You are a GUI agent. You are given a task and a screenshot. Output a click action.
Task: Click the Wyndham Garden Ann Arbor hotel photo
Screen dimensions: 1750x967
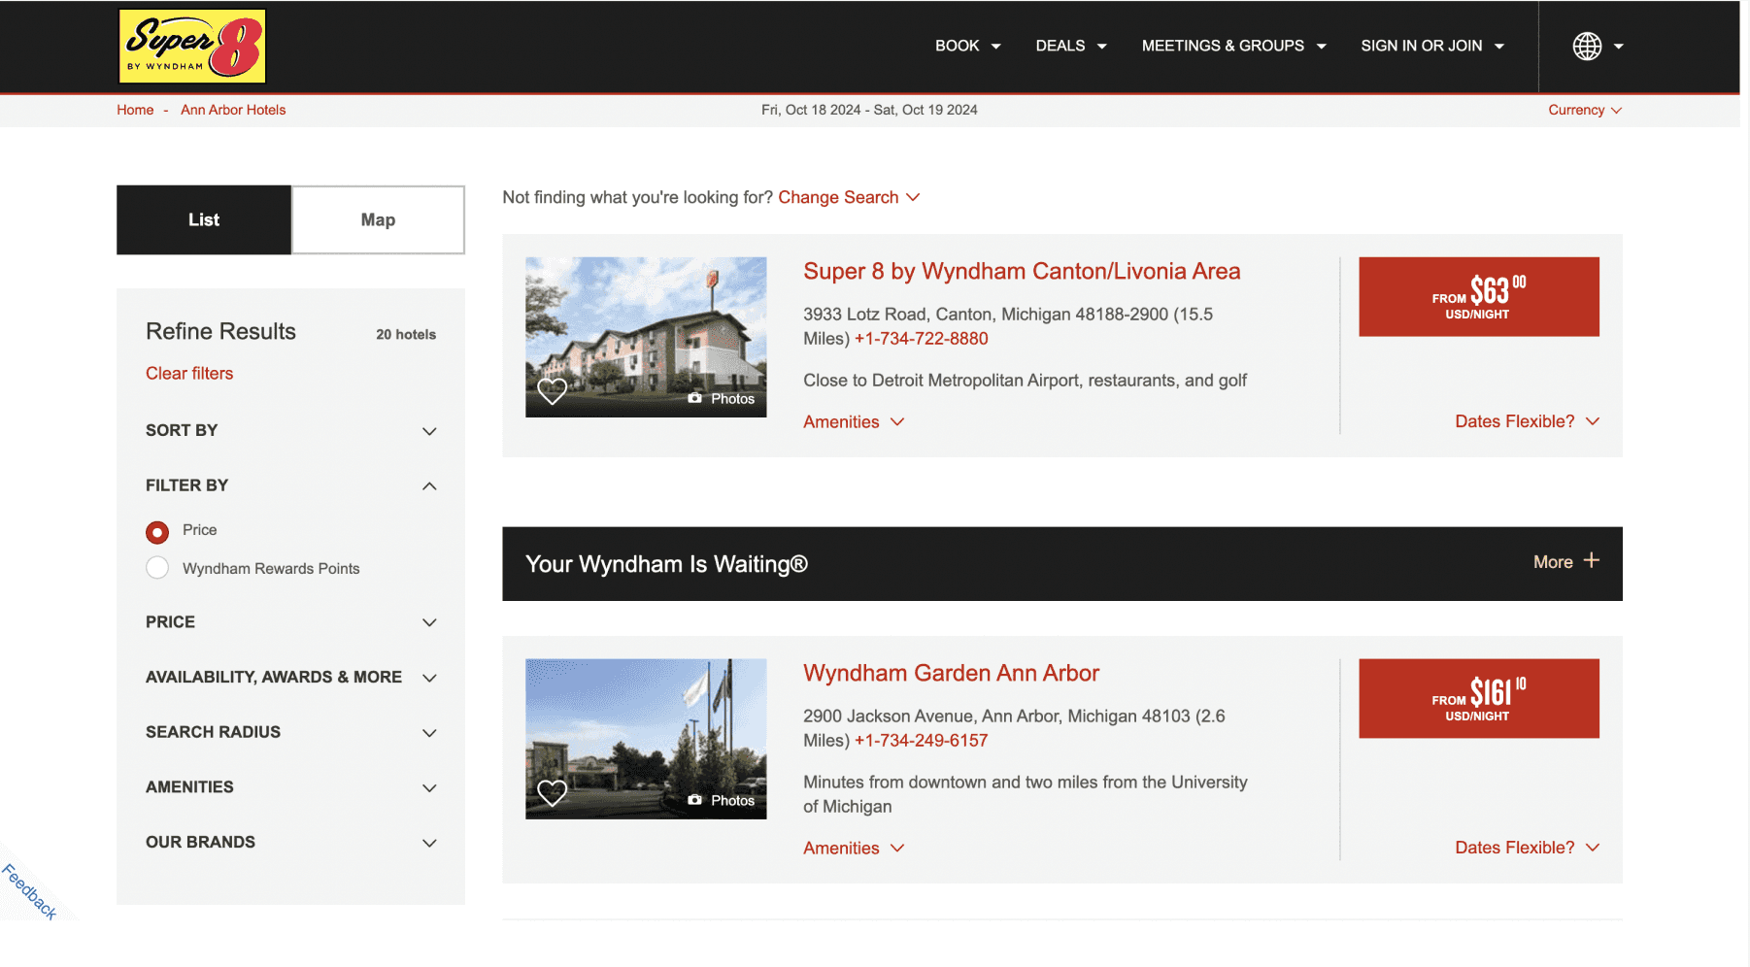[x=646, y=739]
